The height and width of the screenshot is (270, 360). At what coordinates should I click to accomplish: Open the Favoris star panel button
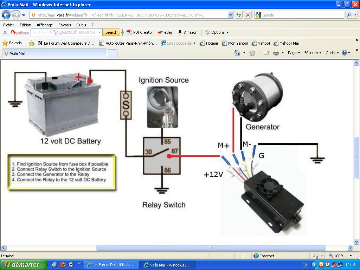pos(12,43)
